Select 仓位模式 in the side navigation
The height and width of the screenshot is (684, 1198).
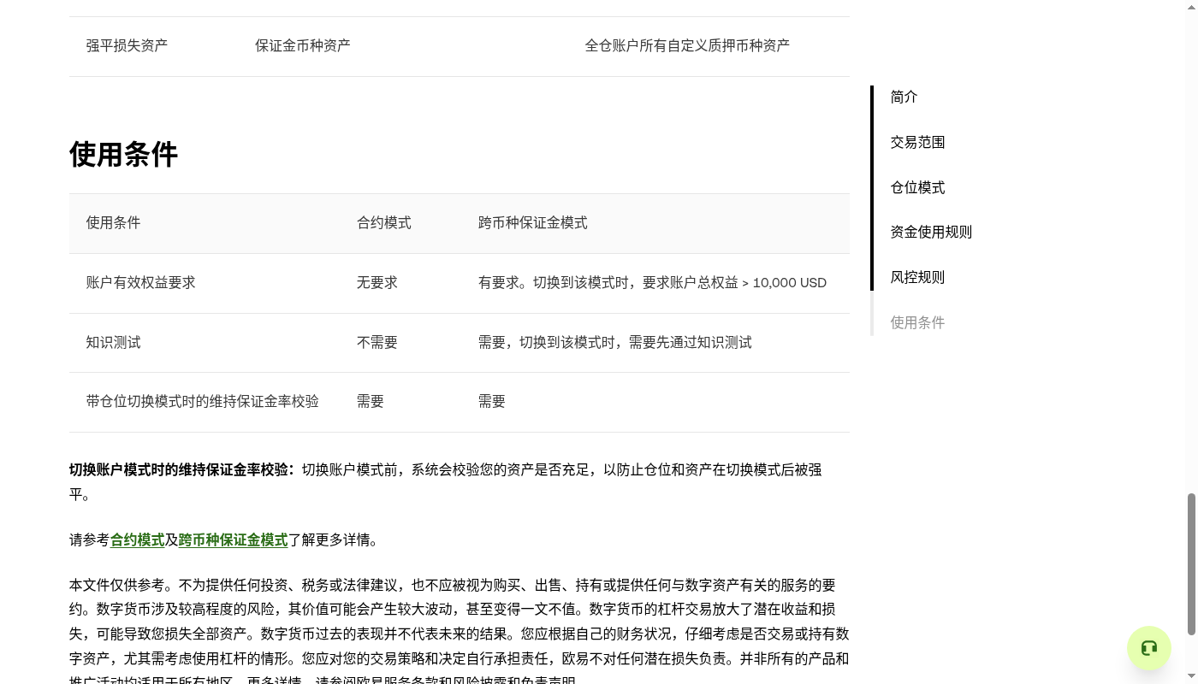pos(917,187)
